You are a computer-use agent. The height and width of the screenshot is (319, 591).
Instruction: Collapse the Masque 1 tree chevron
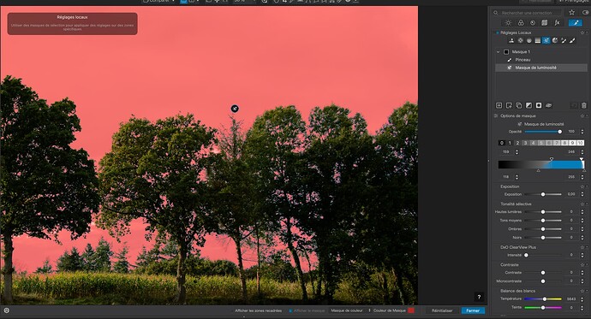(498, 52)
